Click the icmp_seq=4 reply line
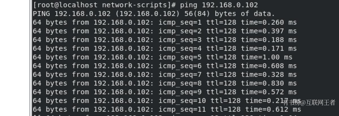The width and height of the screenshot is (339, 116). coord(165,49)
